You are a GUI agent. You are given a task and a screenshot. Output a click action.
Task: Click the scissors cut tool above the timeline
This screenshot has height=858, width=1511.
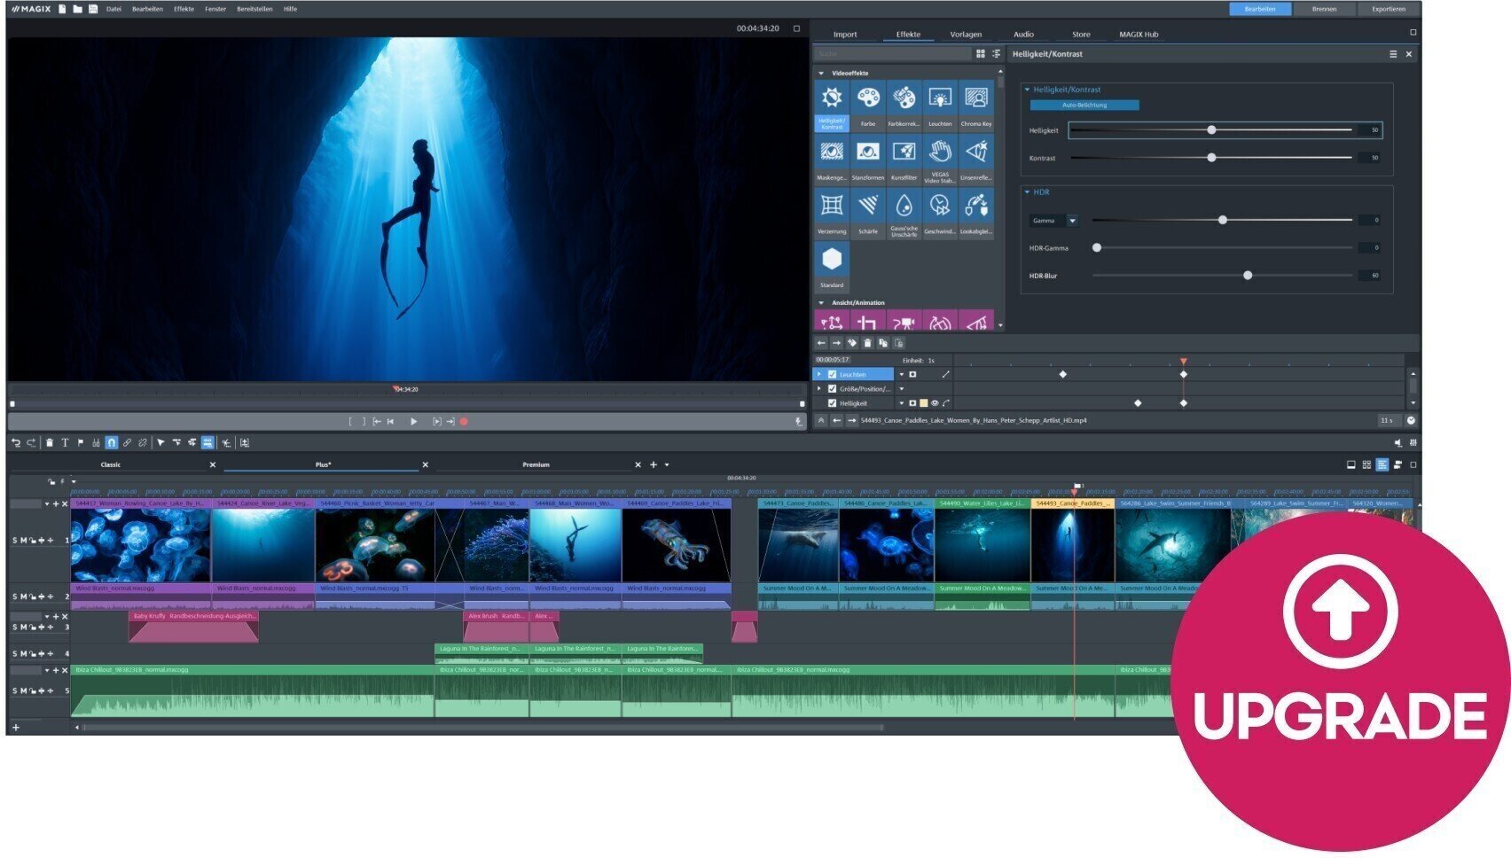pos(227,442)
